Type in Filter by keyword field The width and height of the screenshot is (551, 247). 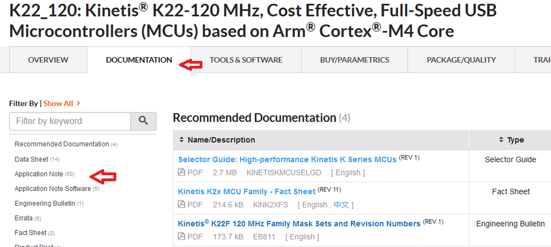69,121
